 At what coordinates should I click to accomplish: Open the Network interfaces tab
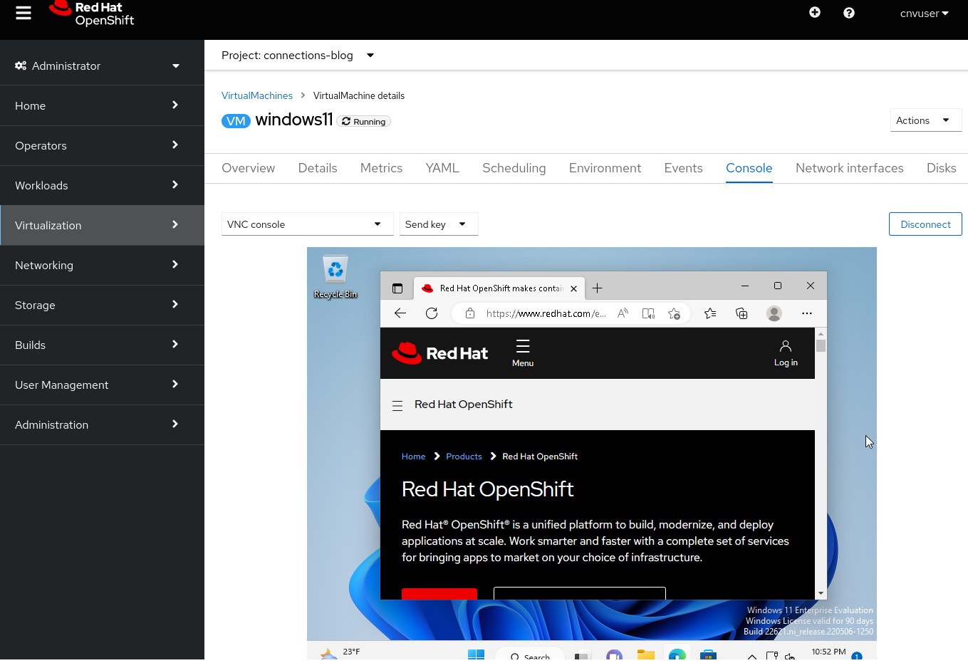(849, 168)
